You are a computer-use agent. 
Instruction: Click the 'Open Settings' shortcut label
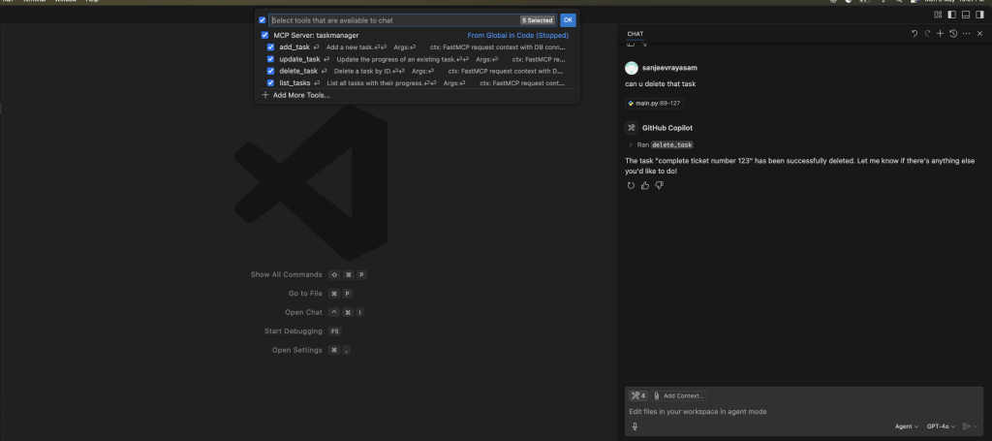[297, 350]
